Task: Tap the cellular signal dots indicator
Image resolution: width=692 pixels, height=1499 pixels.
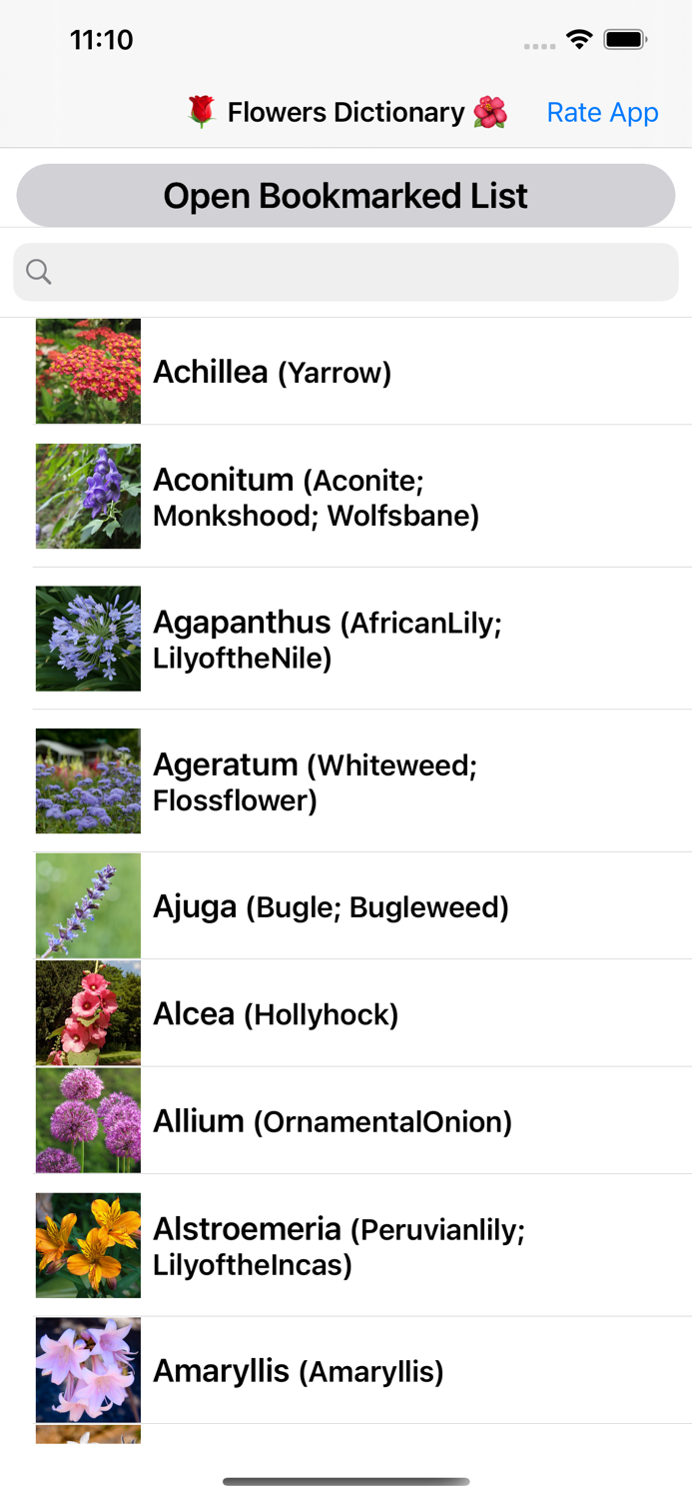Action: 539,45
